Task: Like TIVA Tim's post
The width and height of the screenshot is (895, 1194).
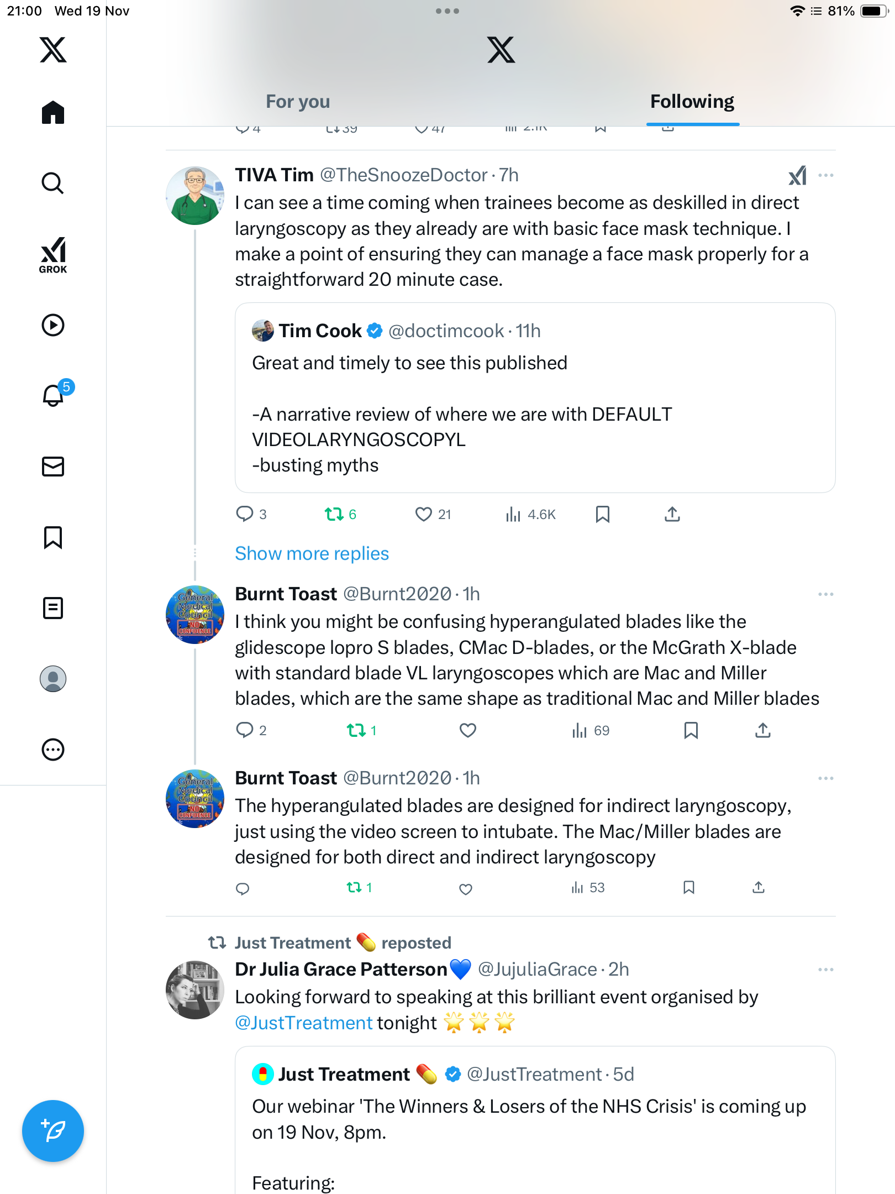Action: (x=424, y=515)
